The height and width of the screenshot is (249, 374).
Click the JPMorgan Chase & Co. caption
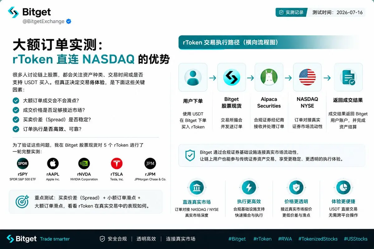[150, 180]
